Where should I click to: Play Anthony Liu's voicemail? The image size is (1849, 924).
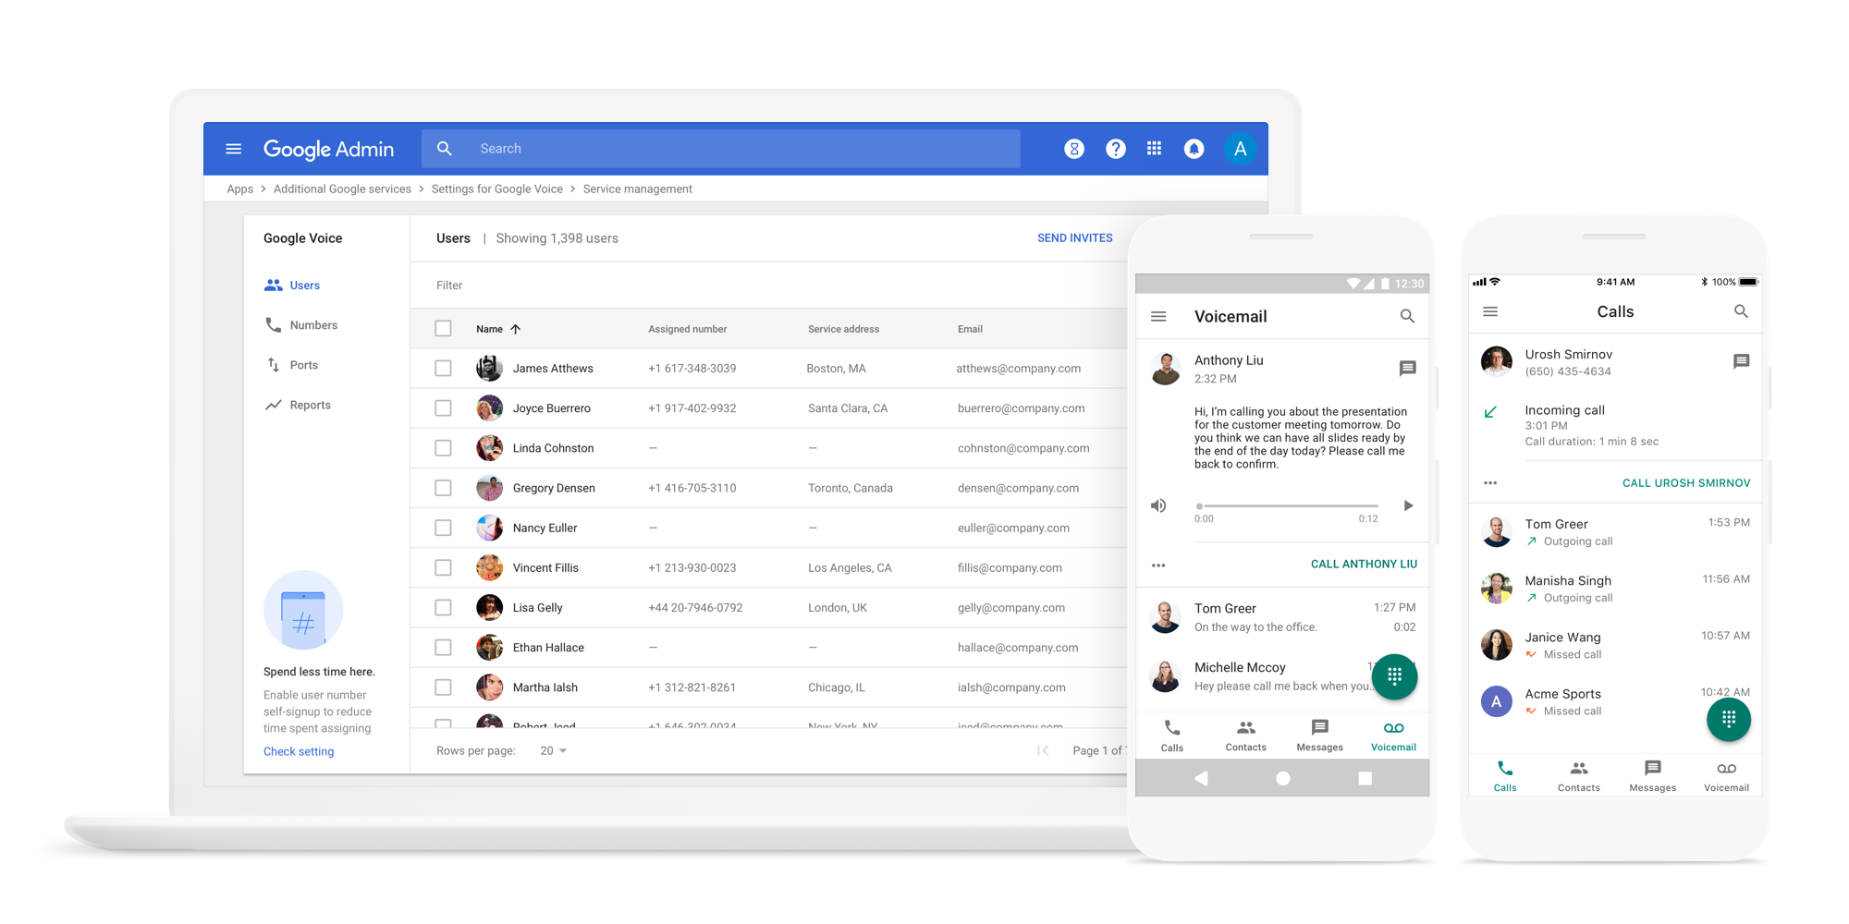coord(1408,505)
